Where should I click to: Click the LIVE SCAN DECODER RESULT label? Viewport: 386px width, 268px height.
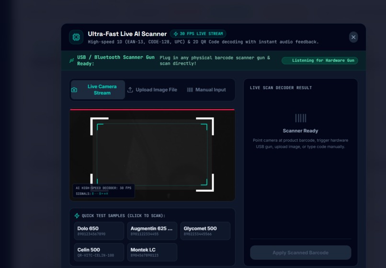[281, 88]
